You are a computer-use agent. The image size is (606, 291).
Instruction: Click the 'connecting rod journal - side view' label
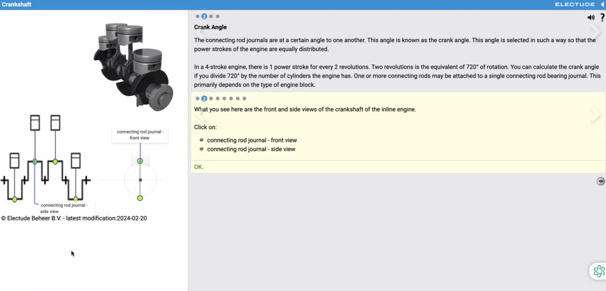[64, 208]
